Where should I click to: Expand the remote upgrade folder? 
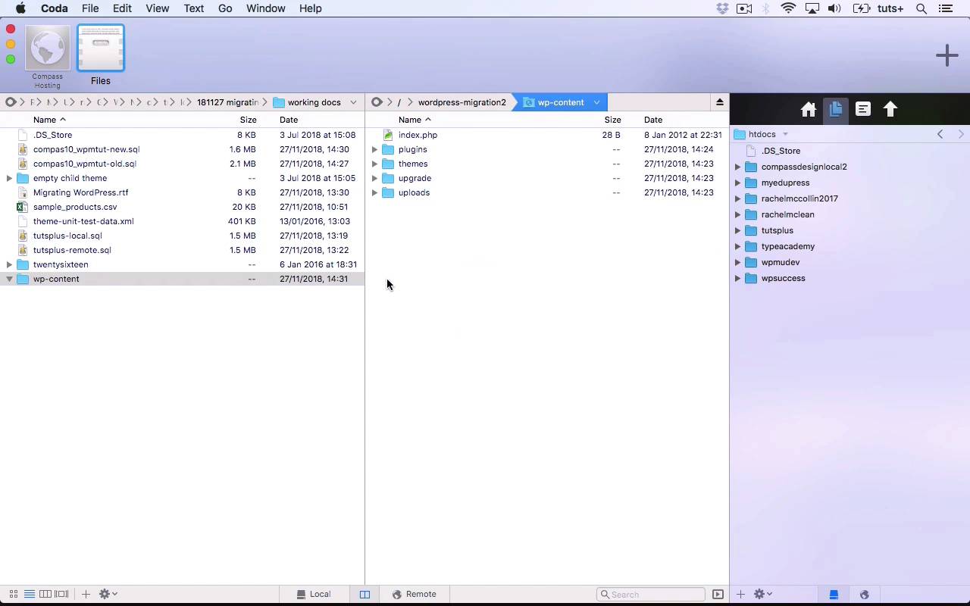click(374, 178)
